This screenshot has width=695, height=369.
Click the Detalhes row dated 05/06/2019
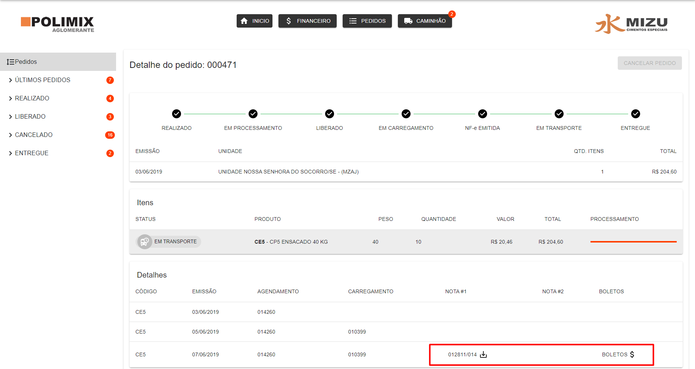pos(406,332)
